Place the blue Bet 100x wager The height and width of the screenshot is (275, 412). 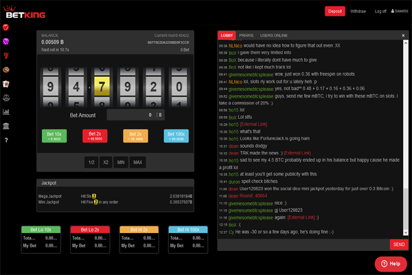pyautogui.click(x=176, y=136)
